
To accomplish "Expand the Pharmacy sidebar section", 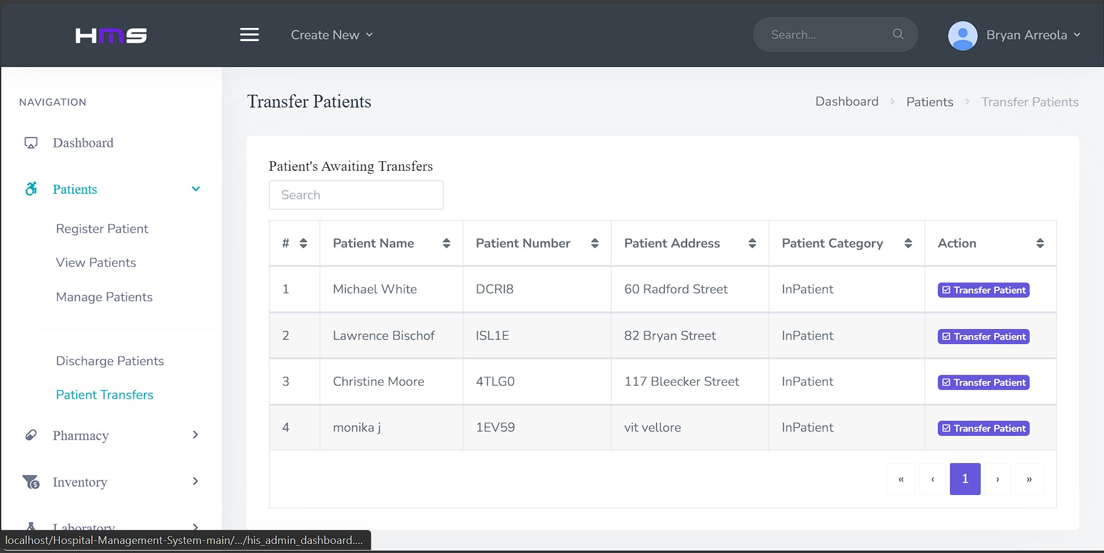I will [195, 435].
